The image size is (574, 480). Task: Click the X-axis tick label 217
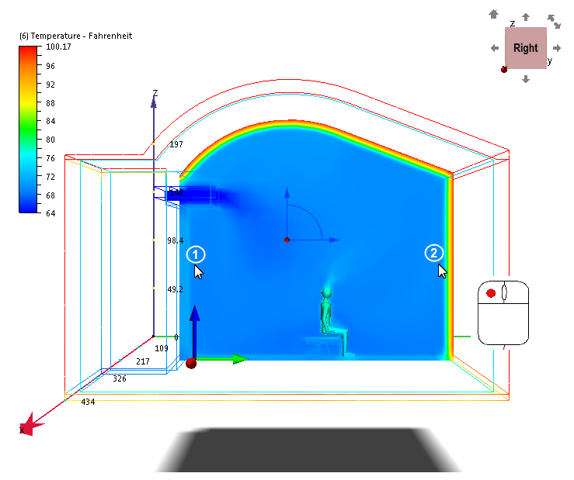(x=143, y=361)
